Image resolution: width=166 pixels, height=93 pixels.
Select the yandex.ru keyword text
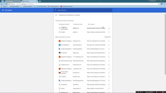pyautogui.click(x=75, y=32)
